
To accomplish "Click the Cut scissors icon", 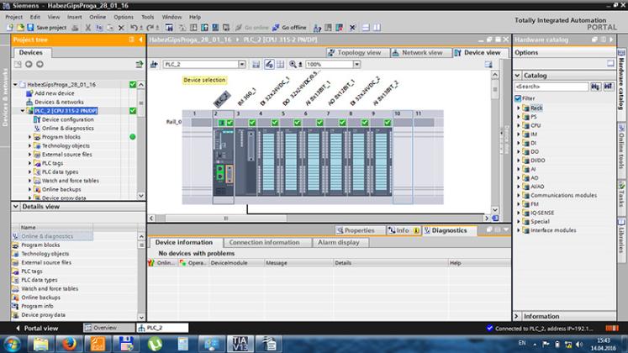I will 87,28.
